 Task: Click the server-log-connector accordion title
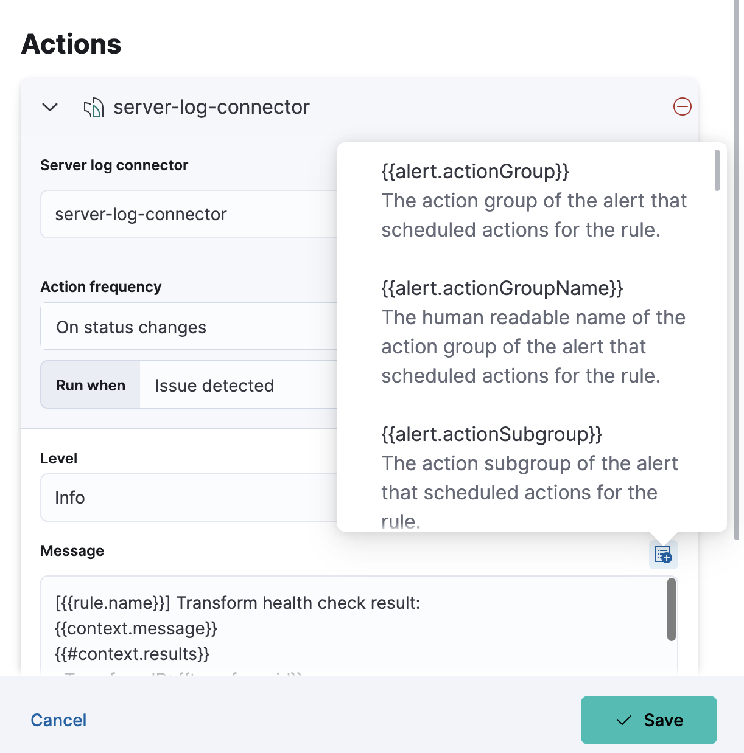[x=211, y=107]
